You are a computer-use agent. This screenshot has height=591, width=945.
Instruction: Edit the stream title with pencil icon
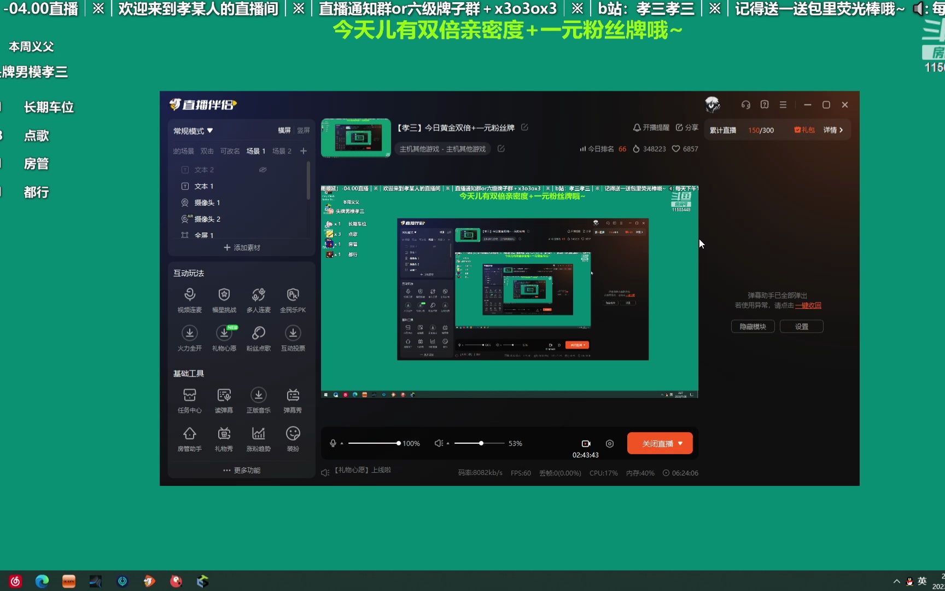pyautogui.click(x=524, y=128)
